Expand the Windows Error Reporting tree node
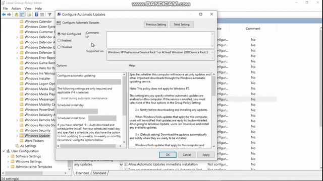This screenshot has height=181, width=323. tap(17, 58)
